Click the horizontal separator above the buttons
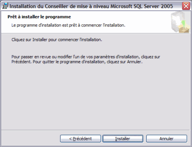This screenshot has width=192, height=147. click(95, 130)
